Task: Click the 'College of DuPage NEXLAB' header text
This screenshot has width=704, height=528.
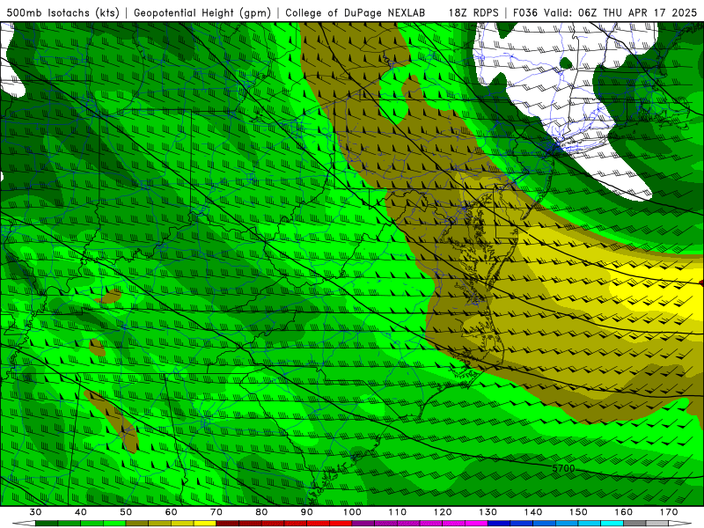Action: pyautogui.click(x=356, y=13)
